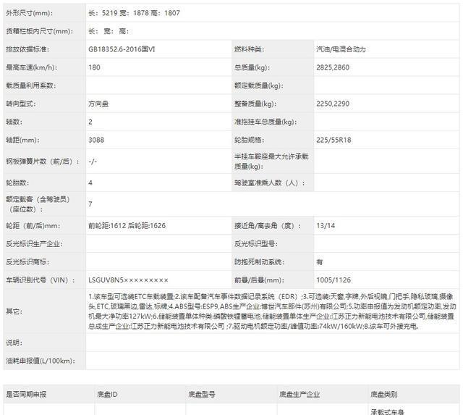The width and height of the screenshot is (463, 415).
Task: Click the 轴距(mm) label
Action: click(22, 140)
